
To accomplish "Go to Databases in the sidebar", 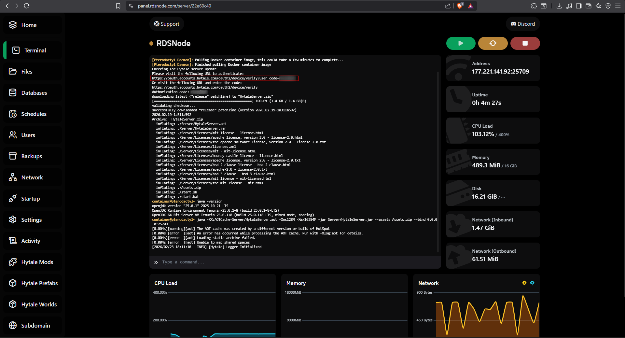I will pos(34,93).
